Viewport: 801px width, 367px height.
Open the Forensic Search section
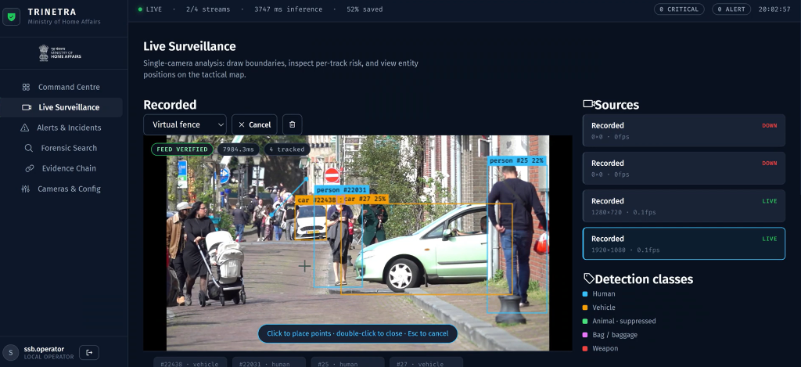pyautogui.click(x=61, y=148)
